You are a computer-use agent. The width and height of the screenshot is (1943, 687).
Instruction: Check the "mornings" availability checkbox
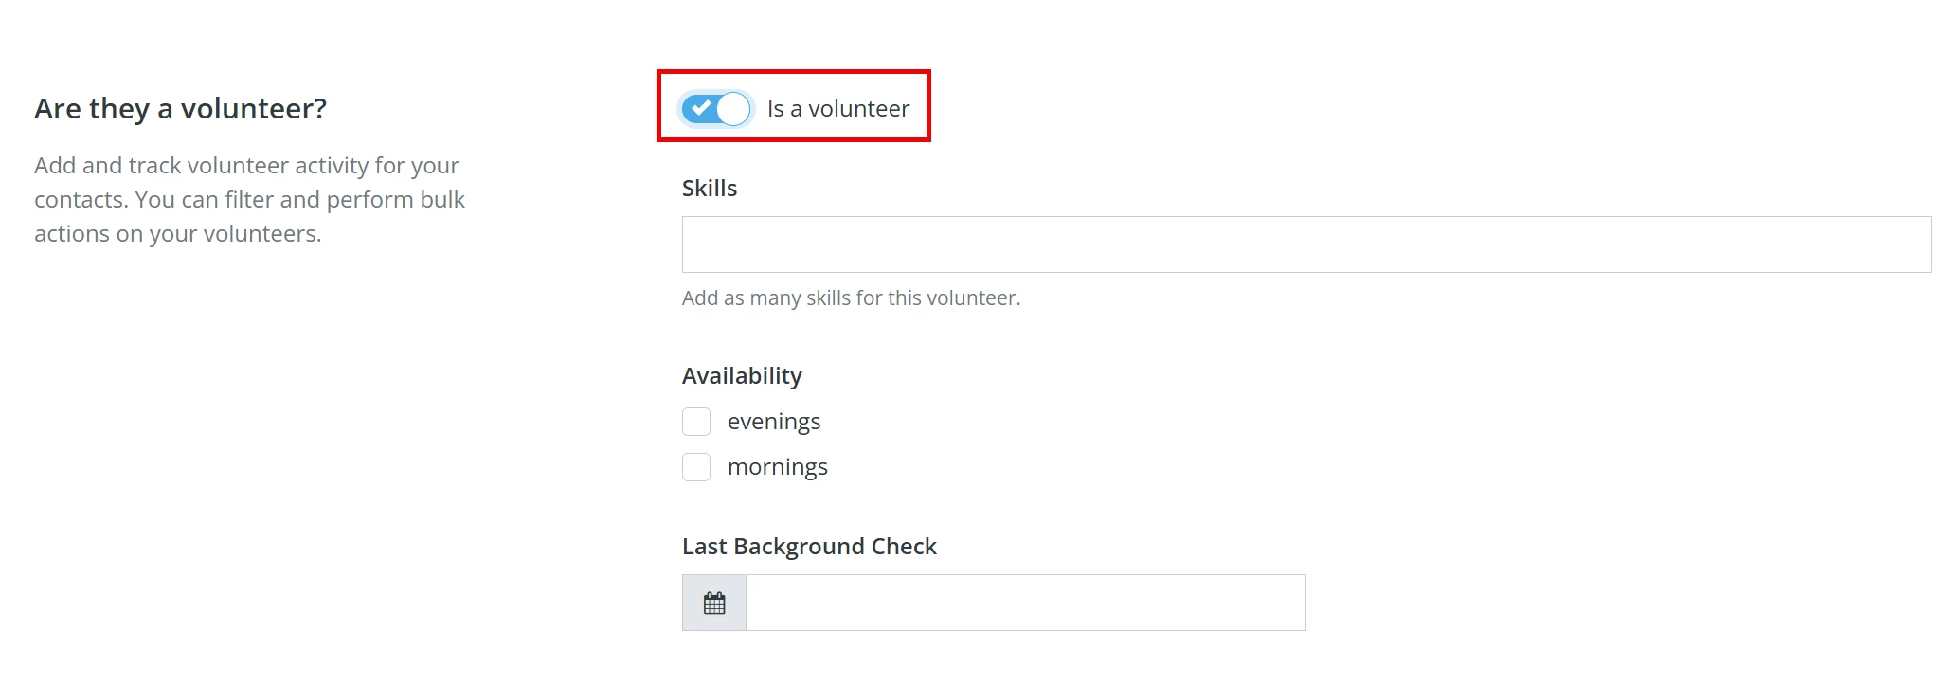696,466
